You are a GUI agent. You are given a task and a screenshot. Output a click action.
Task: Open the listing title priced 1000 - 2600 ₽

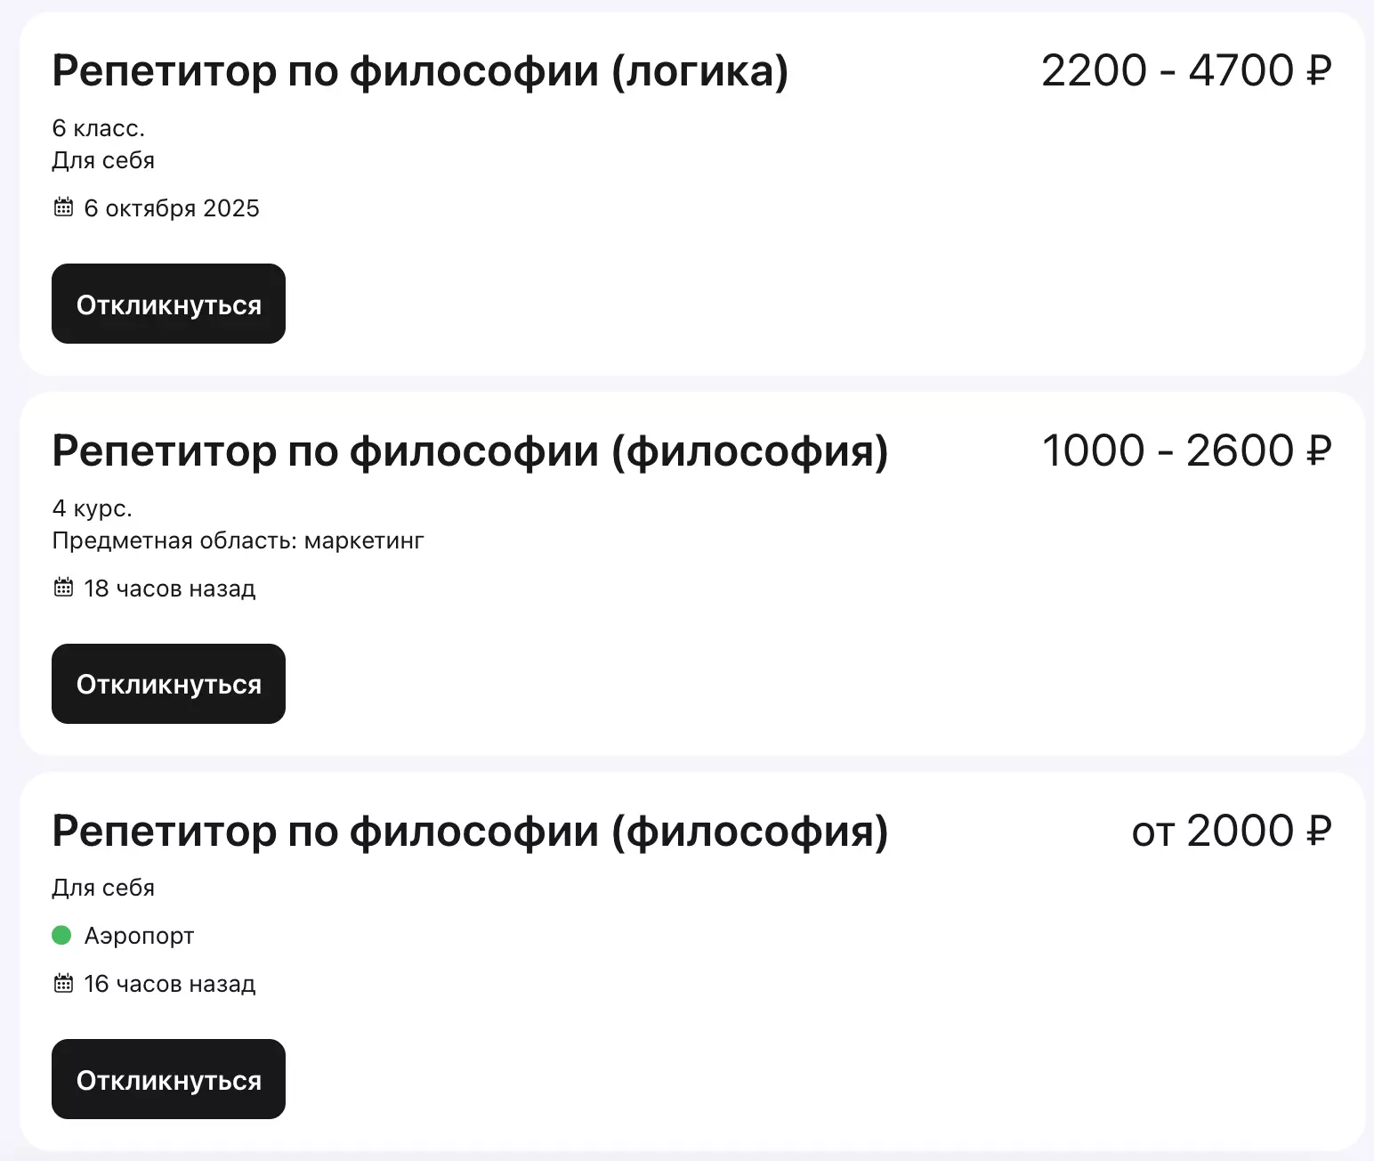(x=470, y=451)
